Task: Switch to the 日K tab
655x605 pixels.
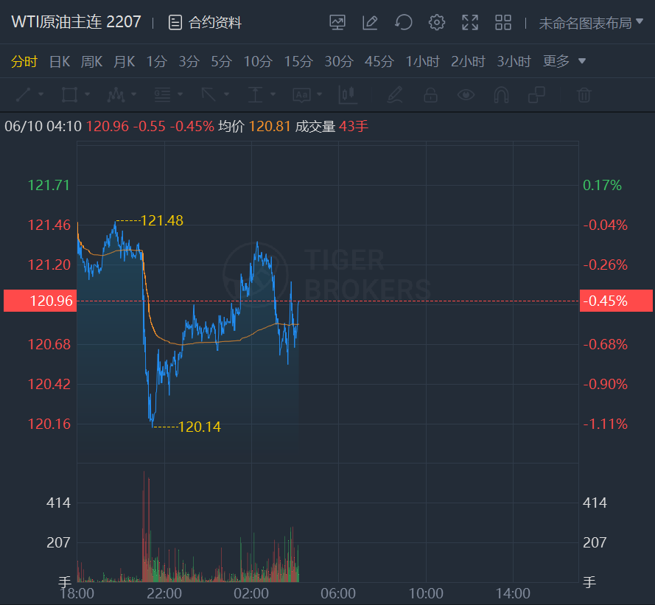Action: point(60,61)
